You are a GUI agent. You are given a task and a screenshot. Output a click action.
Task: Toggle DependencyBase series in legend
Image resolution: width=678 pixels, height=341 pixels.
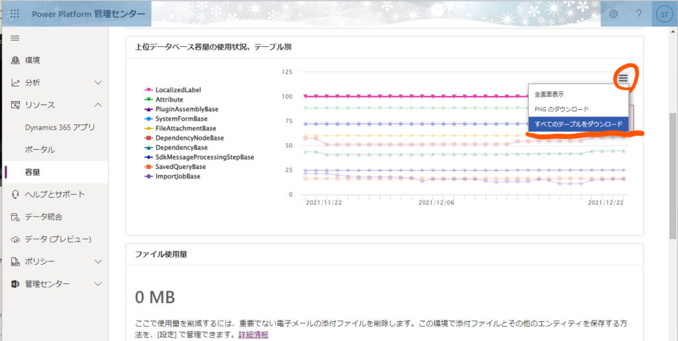click(176, 148)
